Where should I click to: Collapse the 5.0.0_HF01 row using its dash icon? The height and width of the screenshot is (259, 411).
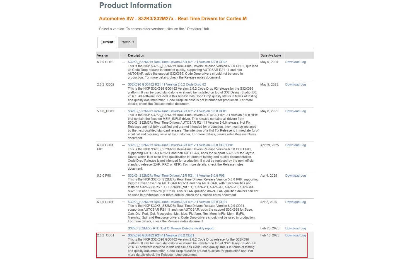pyautogui.click(x=123, y=111)
